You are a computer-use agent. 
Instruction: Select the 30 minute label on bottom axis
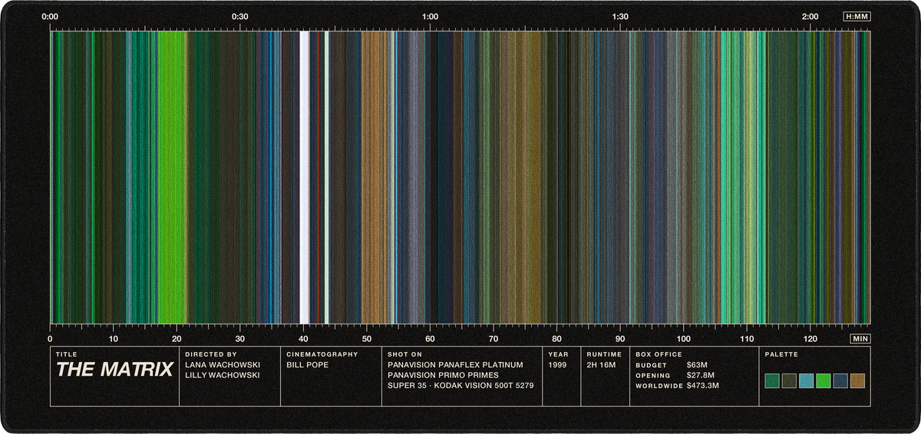240,338
